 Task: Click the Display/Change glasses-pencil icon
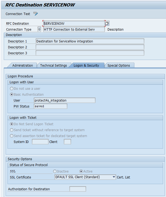pyautogui.click(x=36, y=13)
